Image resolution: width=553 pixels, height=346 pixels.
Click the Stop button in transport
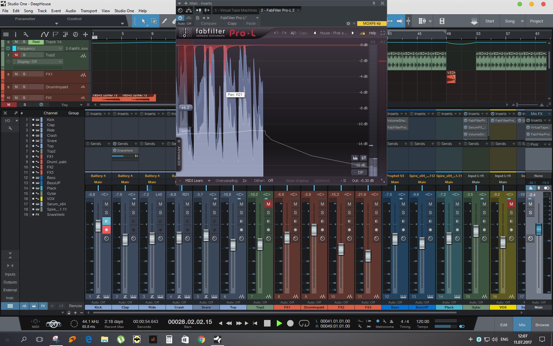point(267,323)
